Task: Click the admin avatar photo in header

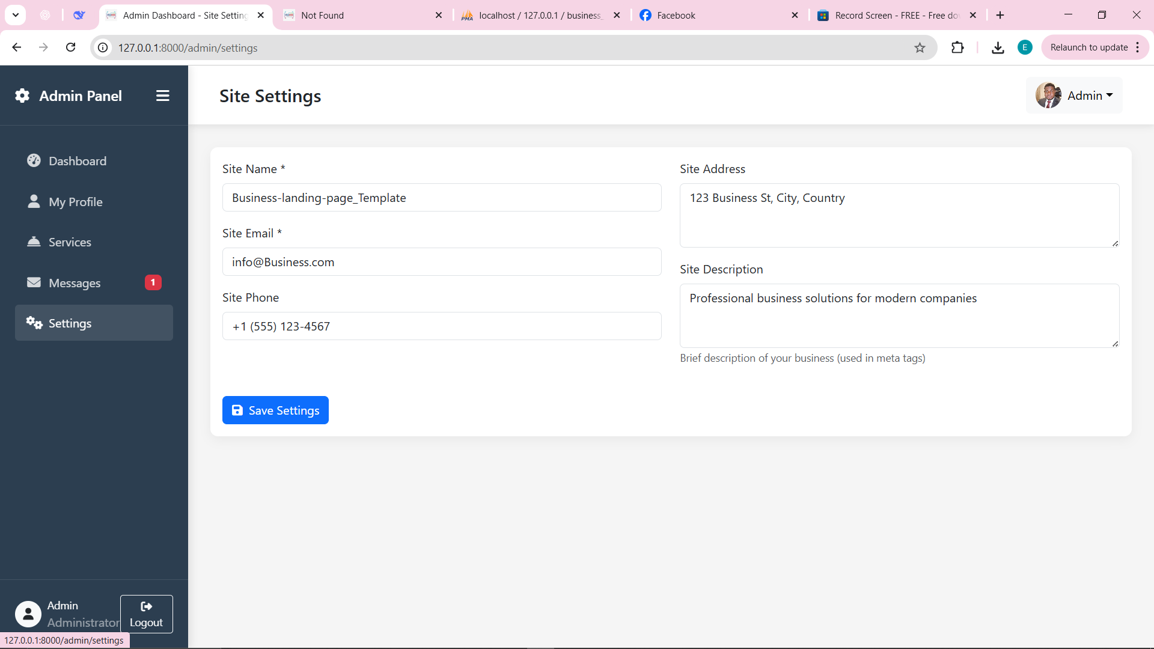Action: [1048, 96]
